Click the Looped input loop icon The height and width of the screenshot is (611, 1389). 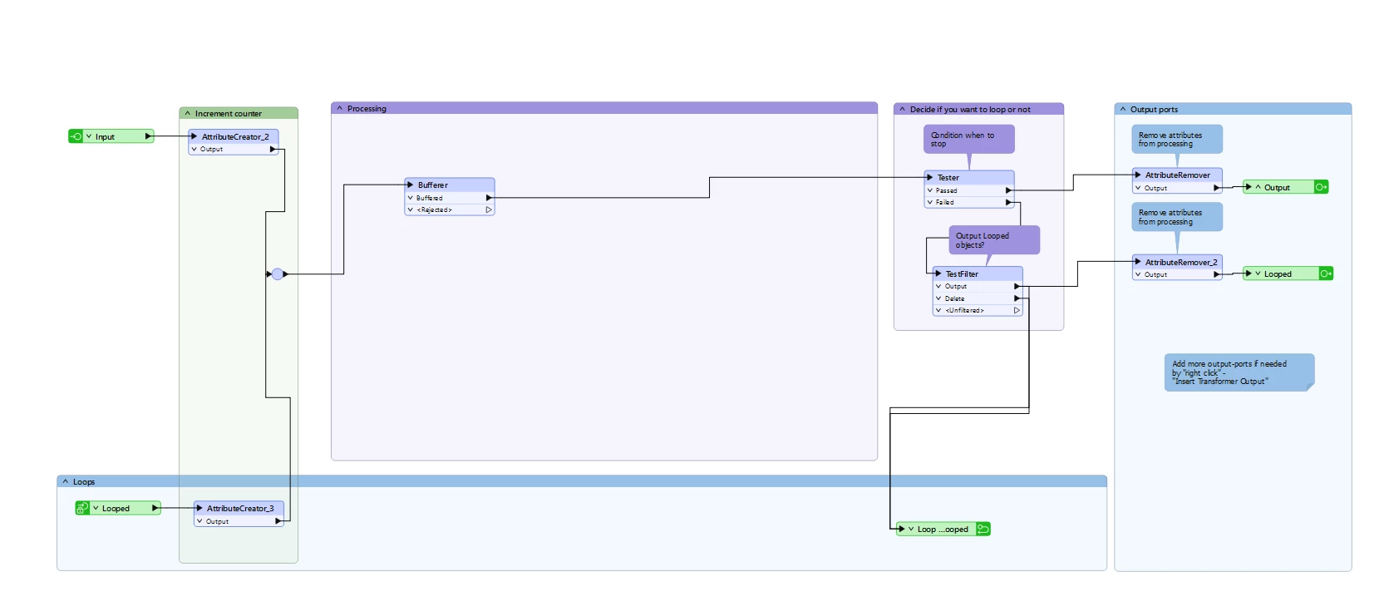81,508
